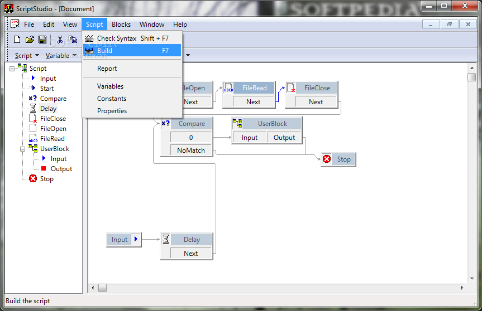
Task: Click Output port on UserBlock block
Action: coord(284,138)
